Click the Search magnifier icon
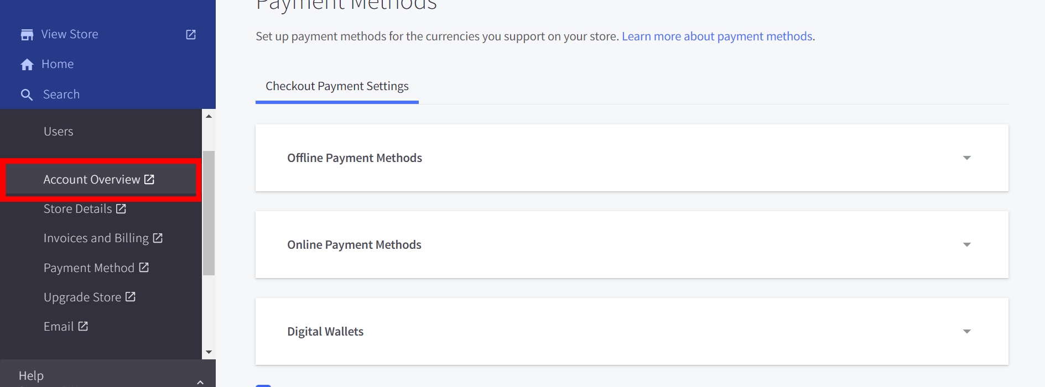Image resolution: width=1045 pixels, height=387 pixels. [x=27, y=95]
